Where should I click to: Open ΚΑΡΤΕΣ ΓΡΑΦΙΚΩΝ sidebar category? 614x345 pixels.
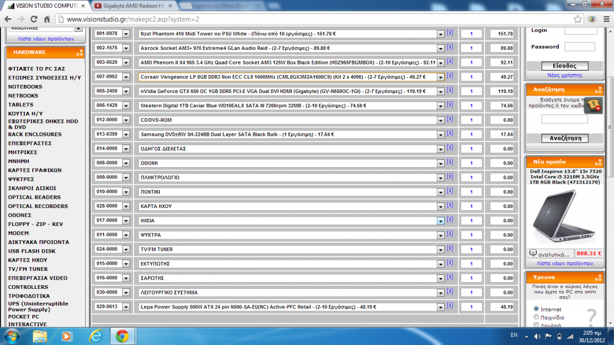tap(35, 170)
